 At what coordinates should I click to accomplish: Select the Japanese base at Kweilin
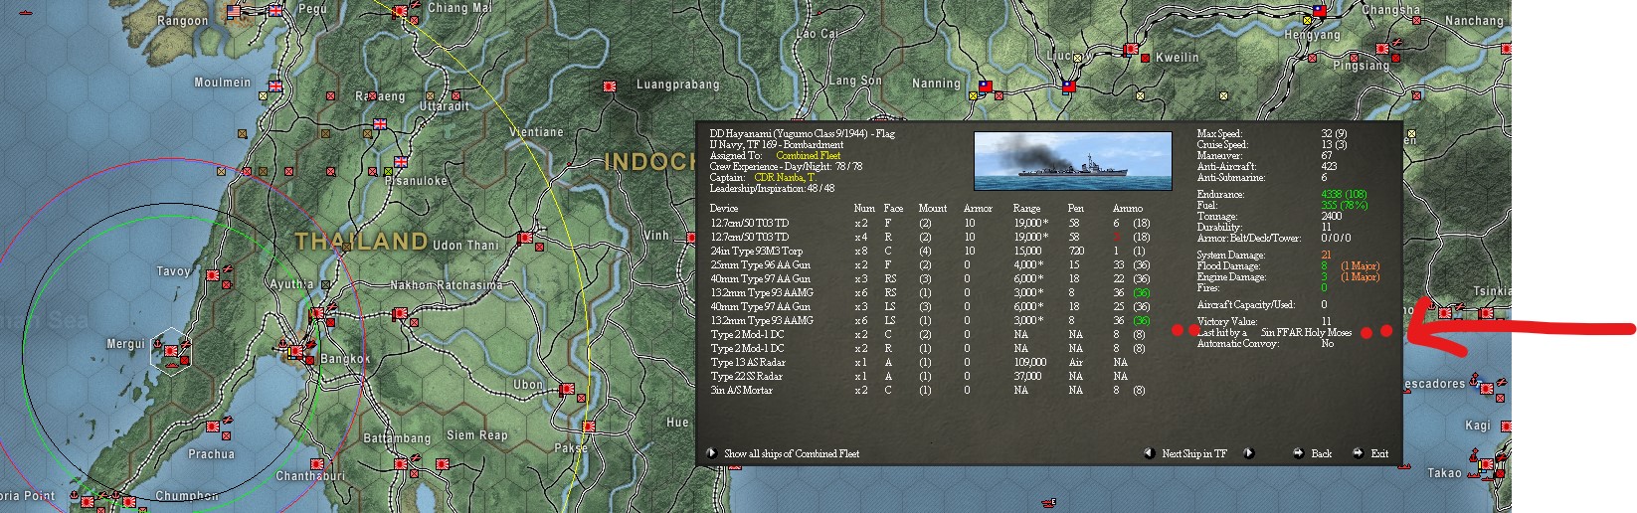click(x=1130, y=49)
